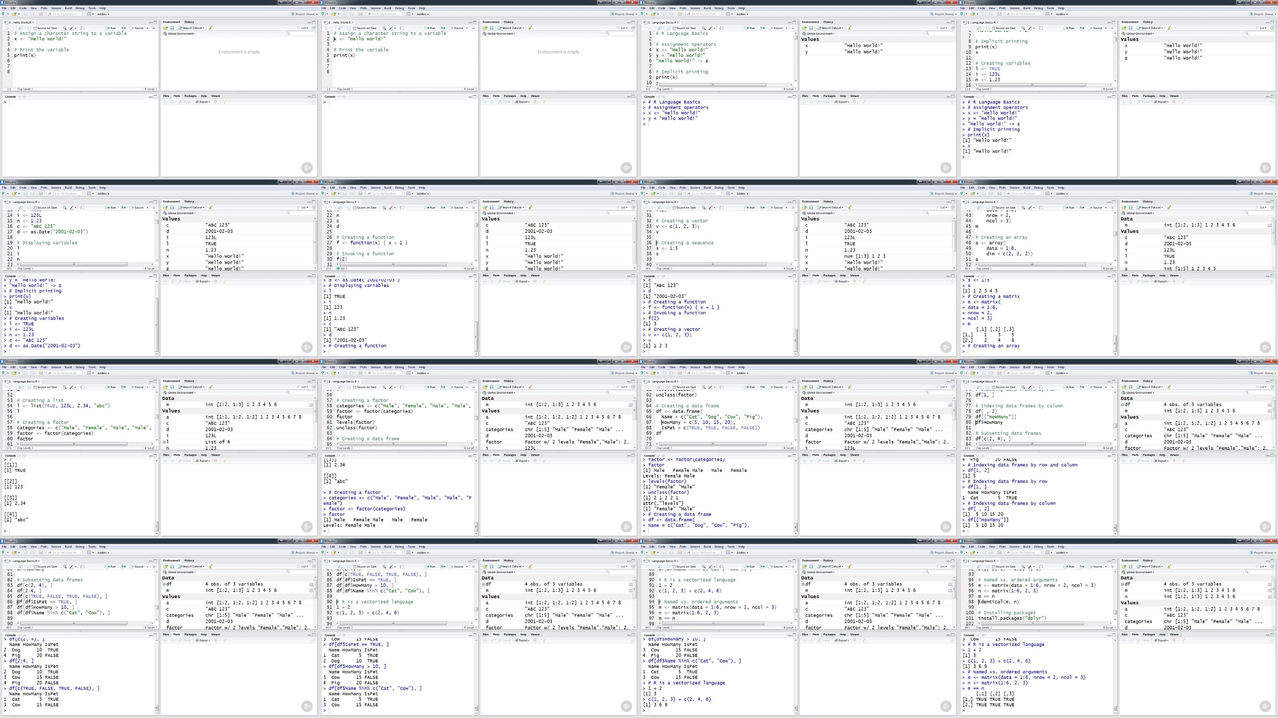The image size is (1278, 718).
Task: Maximize Console pane in '# Displaying variables' editor window
Action: tap(155, 276)
